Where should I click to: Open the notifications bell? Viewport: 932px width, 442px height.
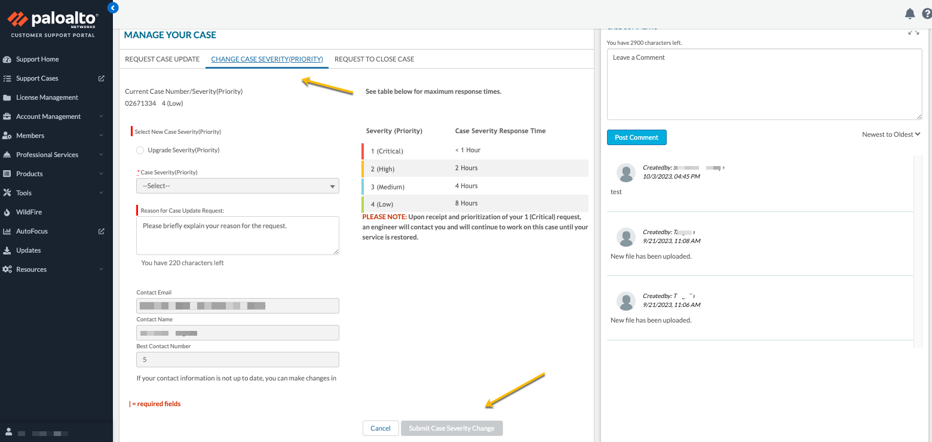909,13
